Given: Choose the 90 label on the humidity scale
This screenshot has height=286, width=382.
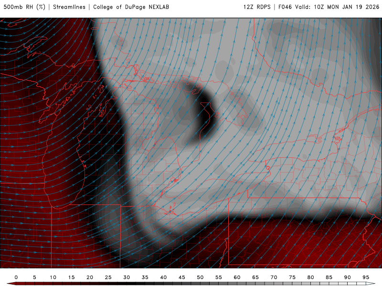Looking at the screenshot, I should coord(348,277).
